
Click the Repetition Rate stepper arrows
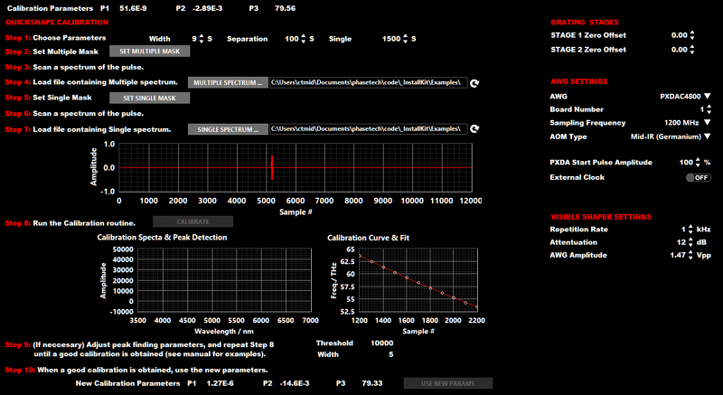point(691,230)
